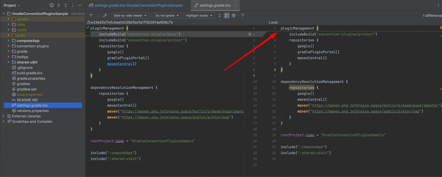Jump to the previous difference arrow
Screen dimensions: 442x177
91,16
